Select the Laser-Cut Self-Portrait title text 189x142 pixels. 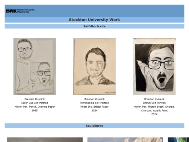tap(35, 103)
